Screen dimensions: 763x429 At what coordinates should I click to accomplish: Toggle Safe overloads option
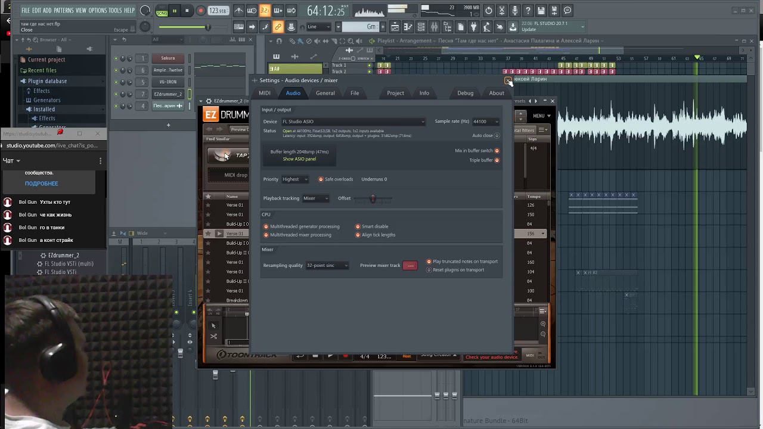pyautogui.click(x=321, y=179)
